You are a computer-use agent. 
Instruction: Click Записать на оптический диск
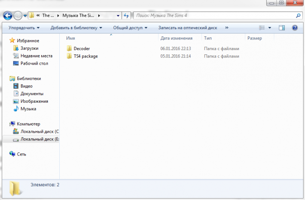(x=187, y=28)
